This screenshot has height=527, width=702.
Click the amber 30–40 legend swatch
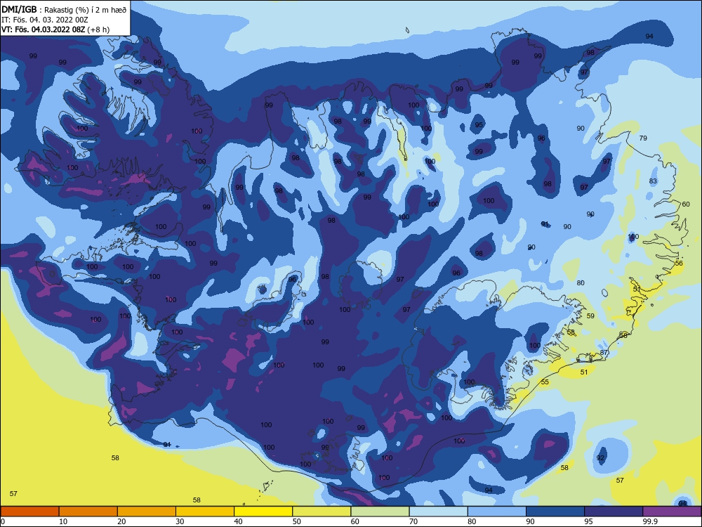click(x=205, y=512)
